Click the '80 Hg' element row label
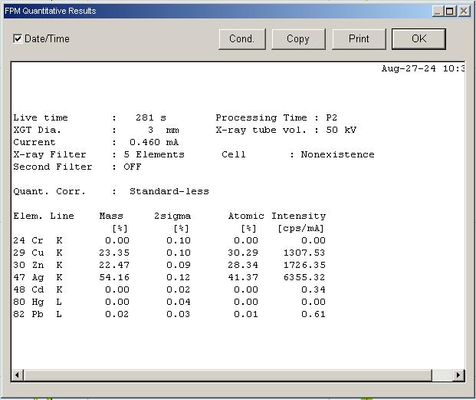The width and height of the screenshot is (476, 400). point(28,302)
